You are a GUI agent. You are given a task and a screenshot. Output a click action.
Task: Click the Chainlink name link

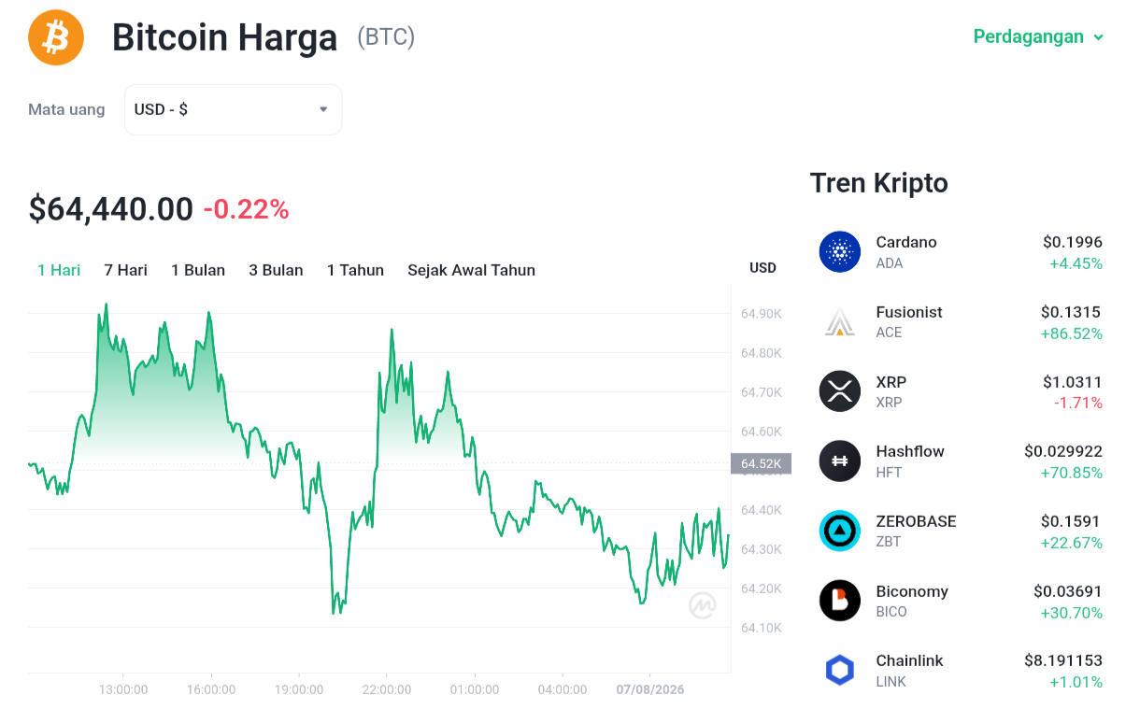tap(910, 660)
